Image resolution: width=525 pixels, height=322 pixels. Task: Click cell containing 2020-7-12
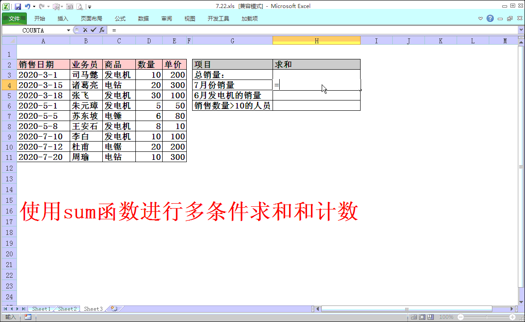point(43,146)
